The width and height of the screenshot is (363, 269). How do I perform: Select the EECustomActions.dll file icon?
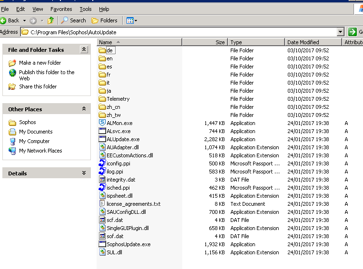point(102,155)
